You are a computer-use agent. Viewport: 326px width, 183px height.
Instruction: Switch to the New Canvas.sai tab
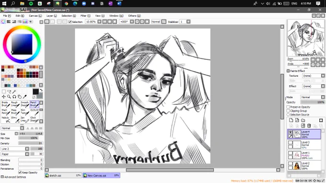101,175
